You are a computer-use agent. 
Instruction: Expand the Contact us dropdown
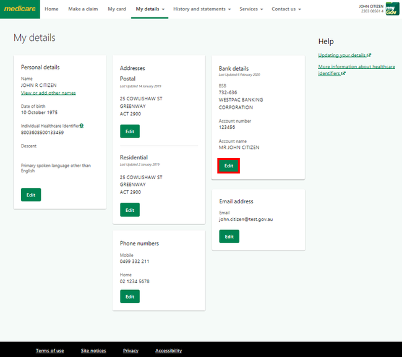click(286, 9)
